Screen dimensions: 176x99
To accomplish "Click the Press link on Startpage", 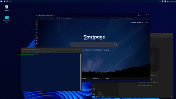I will (108, 79).
